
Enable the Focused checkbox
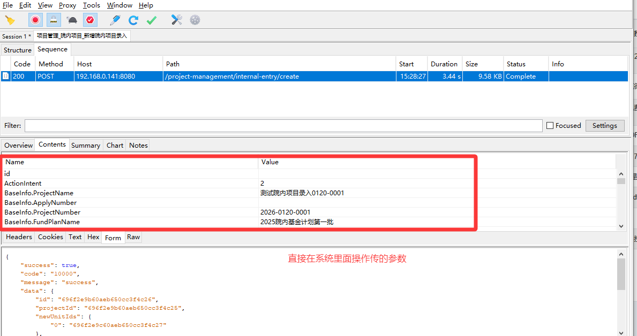click(x=550, y=126)
